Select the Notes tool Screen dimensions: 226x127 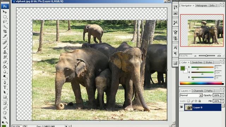[5, 103]
